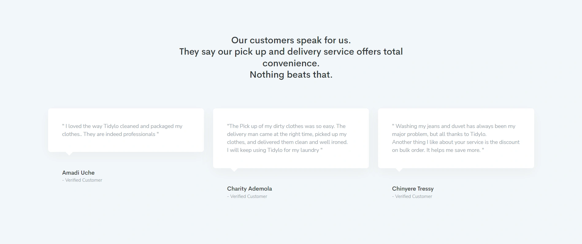Click the text 'discount on bulk order'
Image resolution: width=582 pixels, height=244 pixels.
(456, 146)
